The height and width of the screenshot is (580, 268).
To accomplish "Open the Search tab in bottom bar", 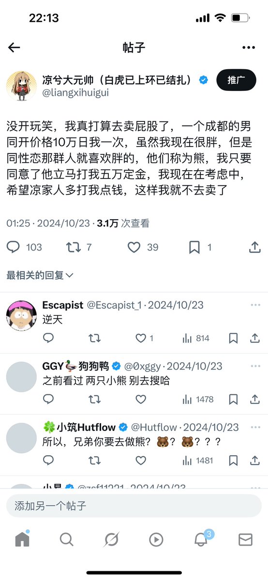I will [x=67, y=540].
